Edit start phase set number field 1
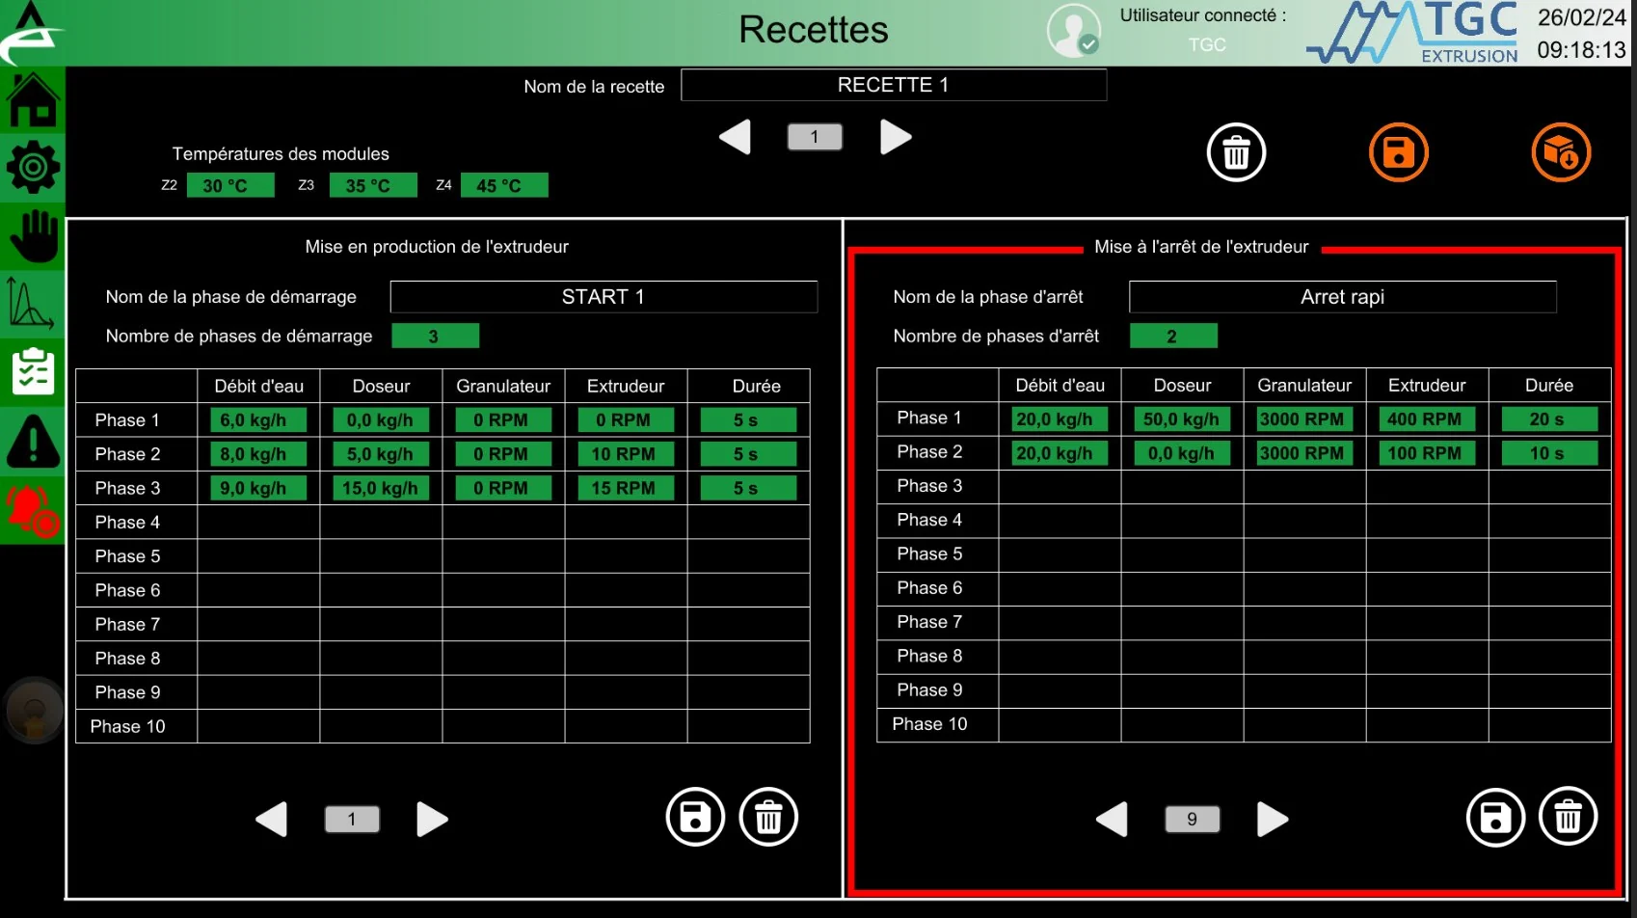 [x=352, y=820]
